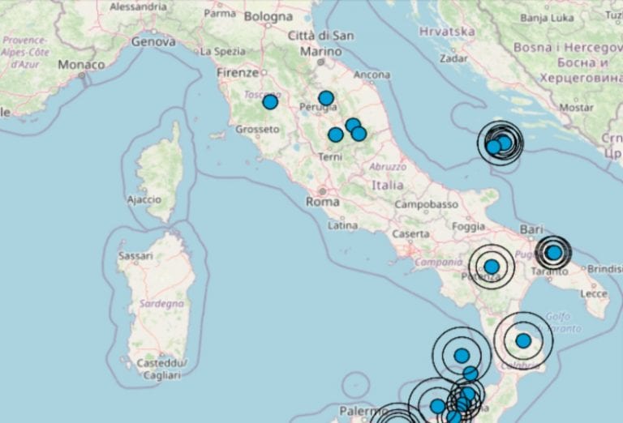Viewport: 623px width, 423px height.
Task: Select the blue marker directly above Perugia label
Action: (x=326, y=98)
